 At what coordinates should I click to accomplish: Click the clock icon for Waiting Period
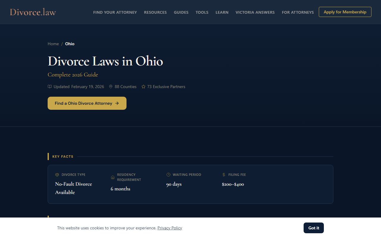(168, 175)
